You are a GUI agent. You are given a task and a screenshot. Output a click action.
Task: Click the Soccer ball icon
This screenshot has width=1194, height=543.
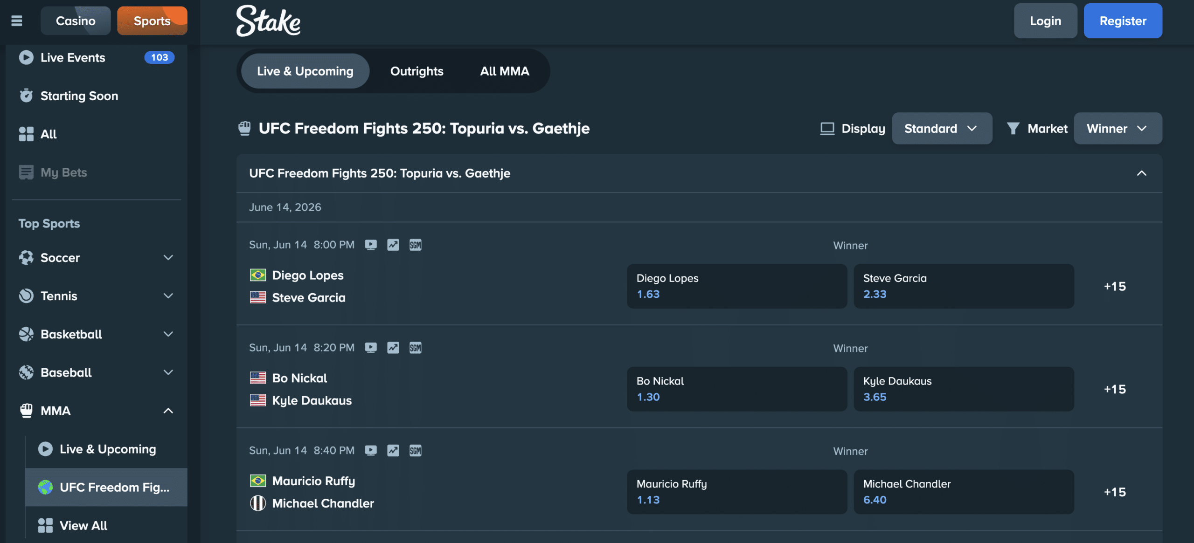(x=26, y=257)
